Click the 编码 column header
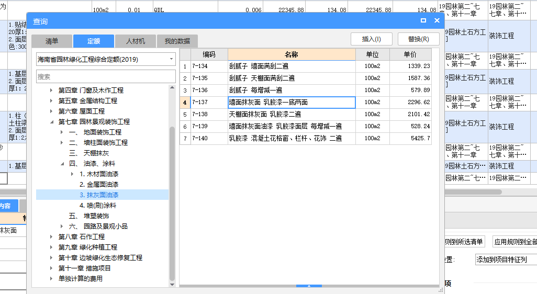 coord(209,54)
